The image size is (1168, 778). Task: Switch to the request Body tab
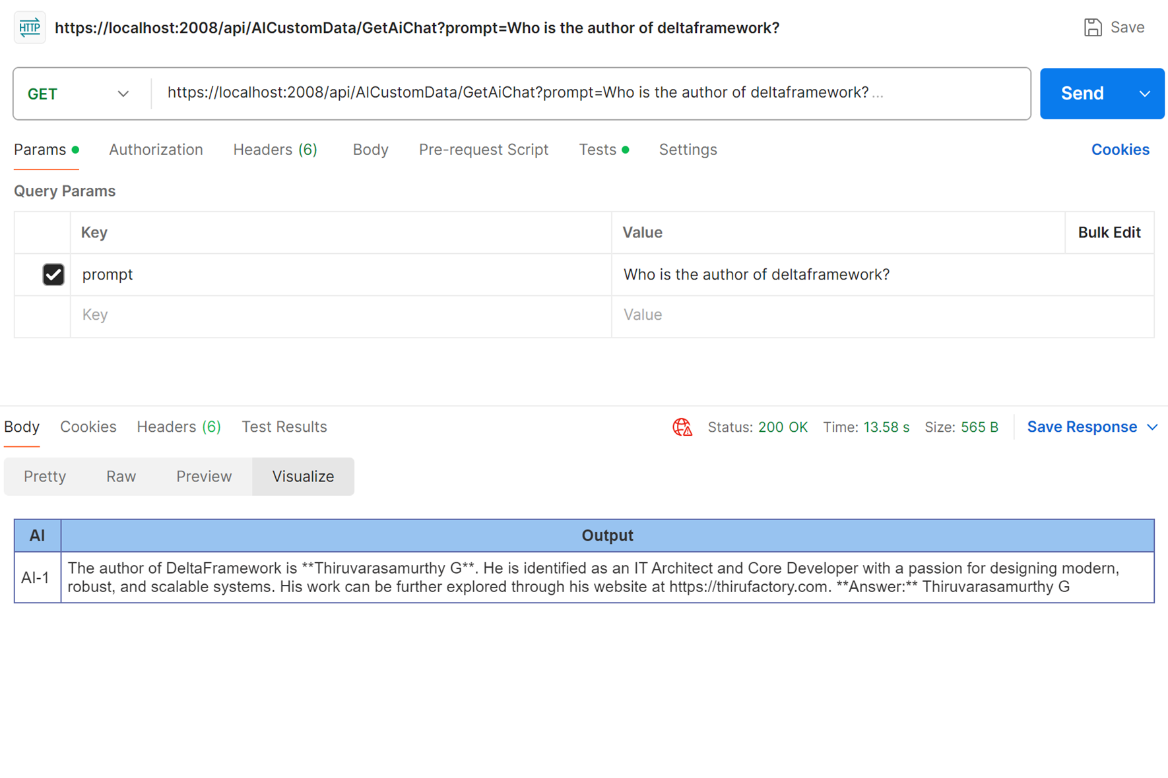(x=370, y=150)
